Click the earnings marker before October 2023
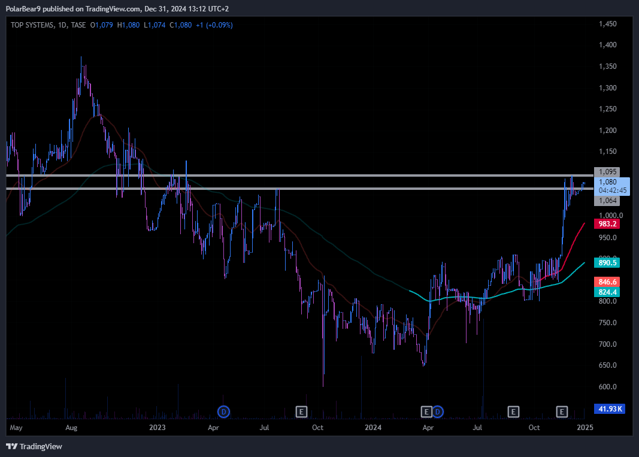 [x=302, y=411]
